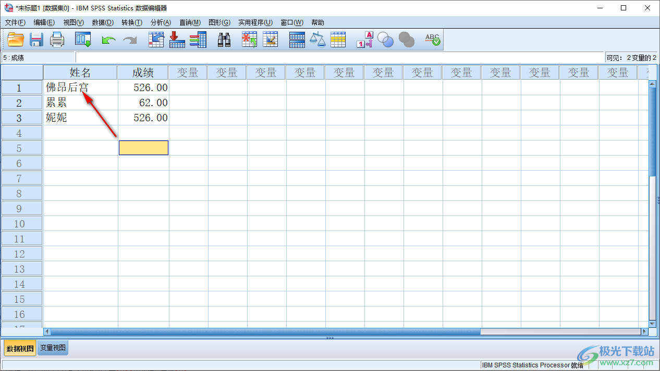This screenshot has width=660, height=371.
Task: Click the vertical scrollbar thumb
Action: (652, 132)
